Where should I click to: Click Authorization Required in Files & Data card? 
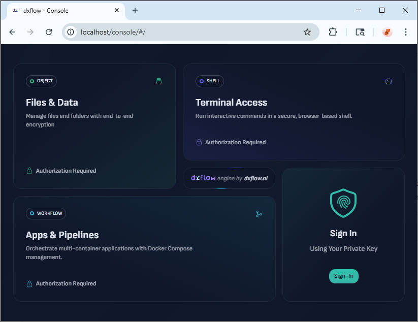[x=66, y=171]
